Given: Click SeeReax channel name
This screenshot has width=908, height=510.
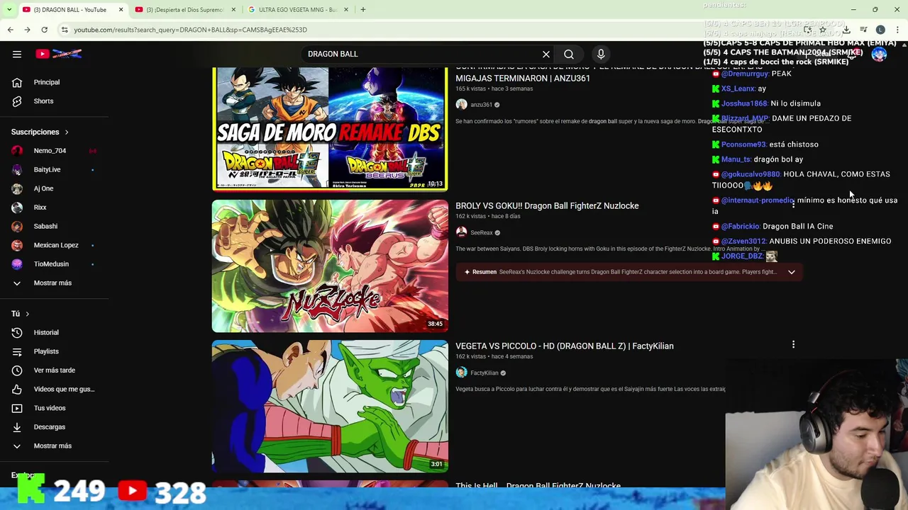Looking at the screenshot, I should point(481,232).
